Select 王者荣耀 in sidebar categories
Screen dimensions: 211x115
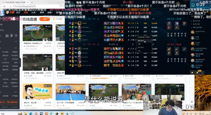[x=5, y=96]
